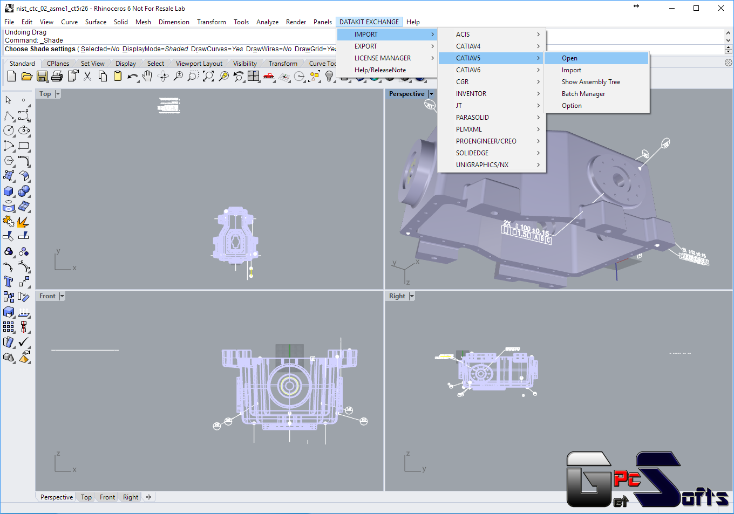Select the Boolean spheres tool
Image resolution: width=734 pixels, height=514 pixels.
coord(24,191)
